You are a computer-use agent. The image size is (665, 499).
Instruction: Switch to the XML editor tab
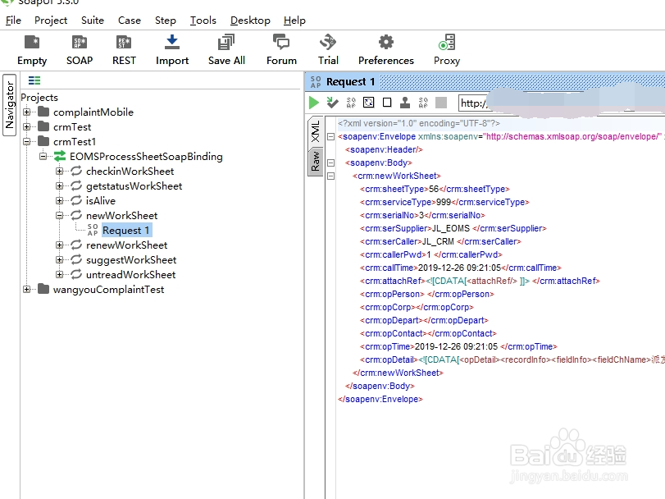point(315,131)
